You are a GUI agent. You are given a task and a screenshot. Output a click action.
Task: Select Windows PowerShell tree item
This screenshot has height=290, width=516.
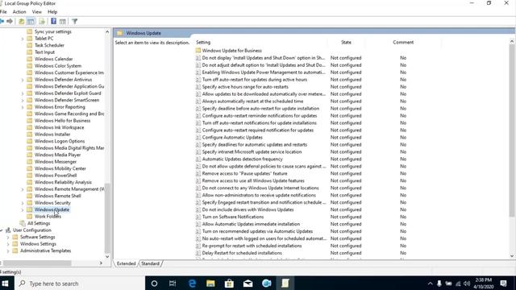coord(56,176)
